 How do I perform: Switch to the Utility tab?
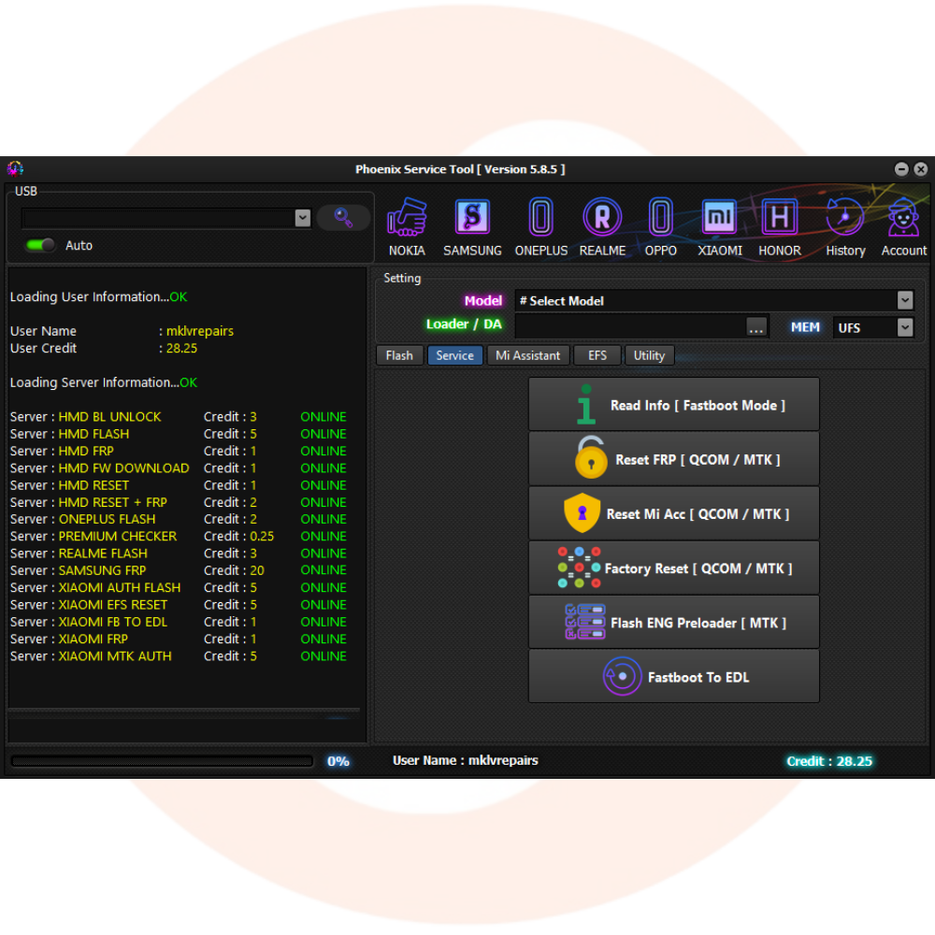[x=649, y=355]
